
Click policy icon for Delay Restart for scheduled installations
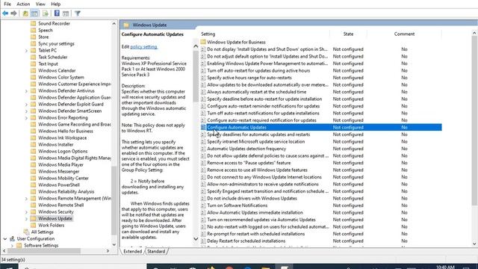coord(203,241)
